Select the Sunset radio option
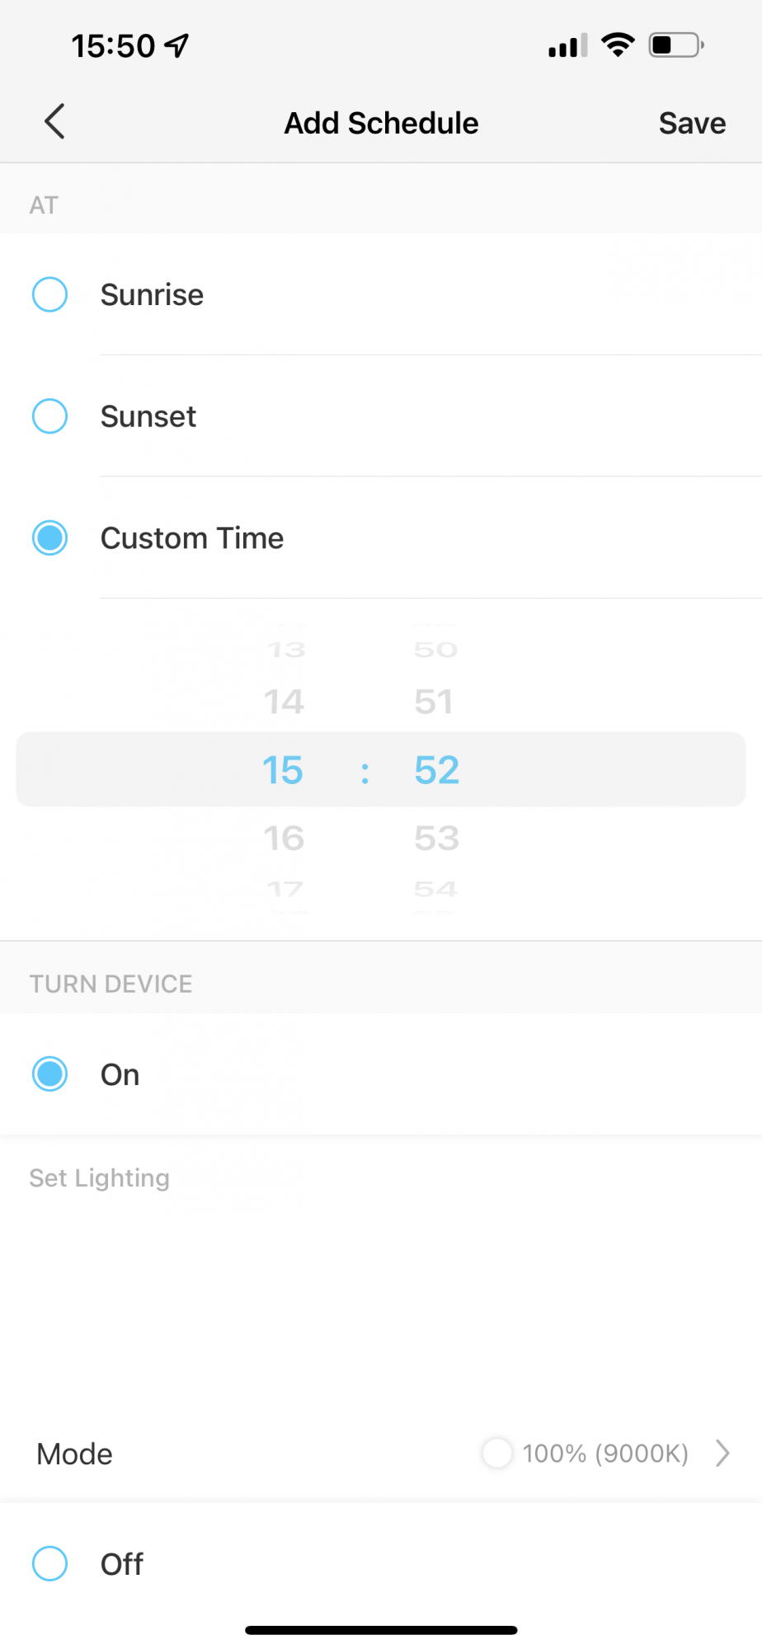 [49, 416]
